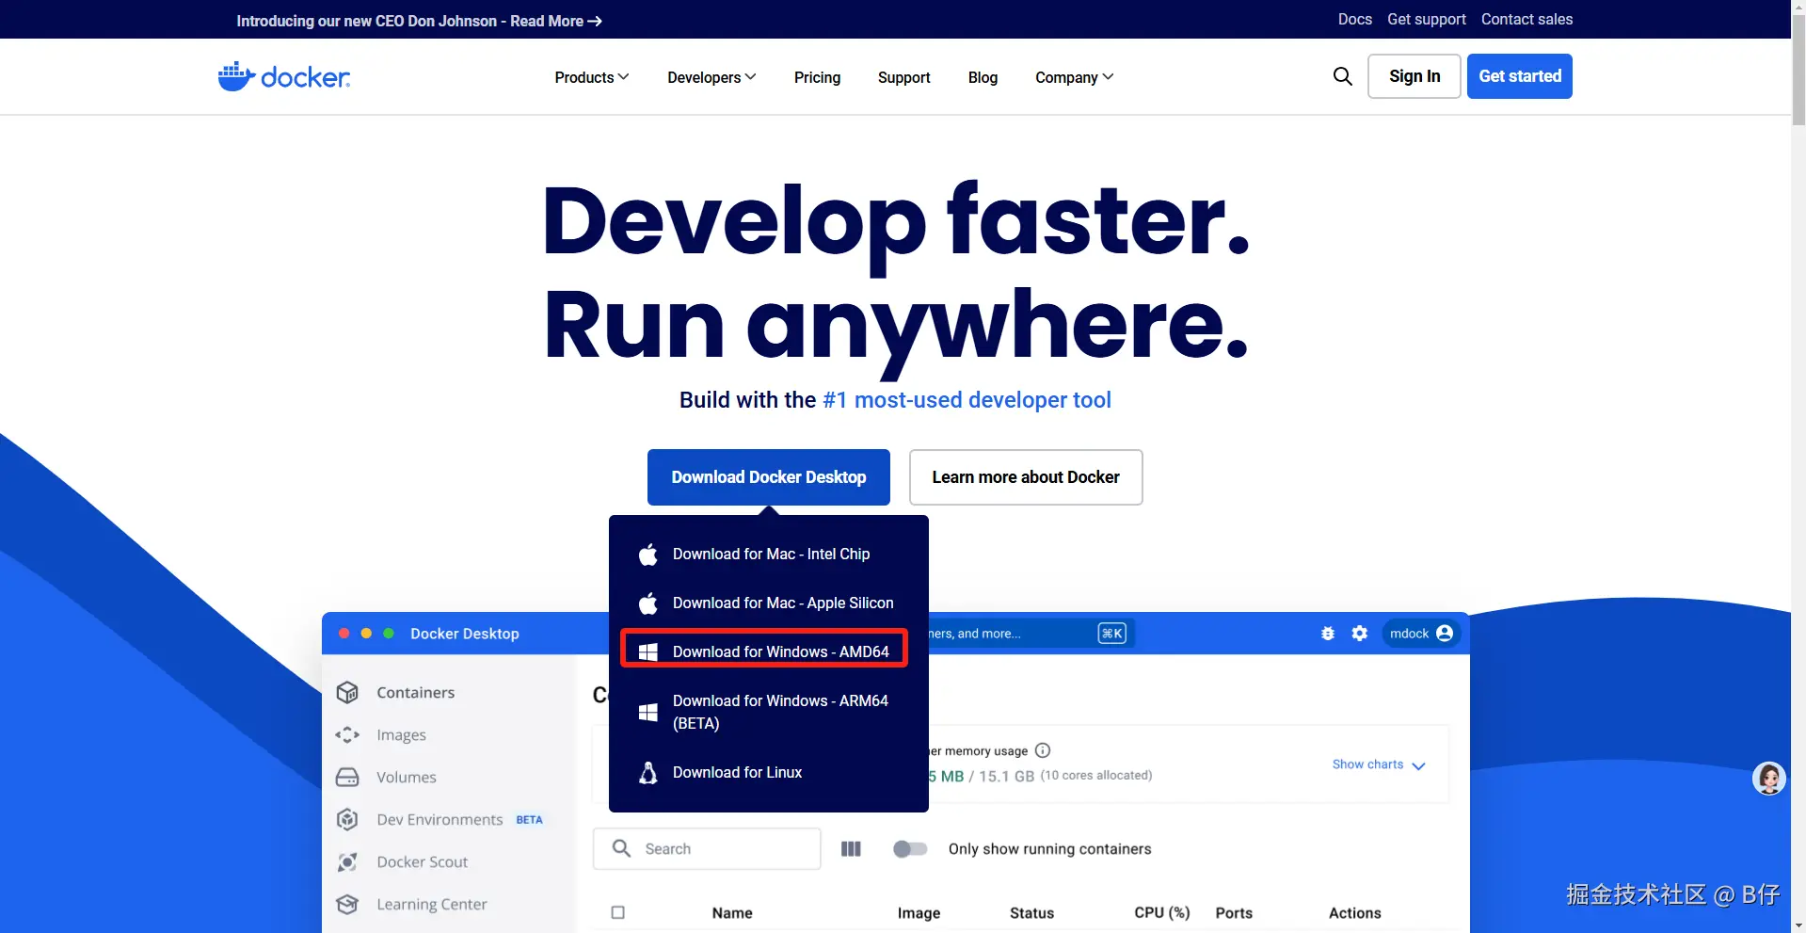Click the bug troubleshoot icon in Docker Desktop
Screen dimensions: 1806x933
click(1328, 634)
